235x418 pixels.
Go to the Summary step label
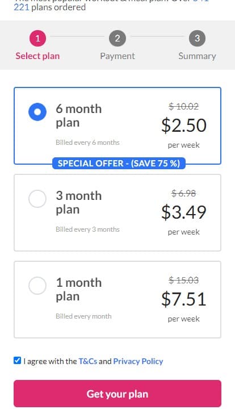(x=197, y=56)
